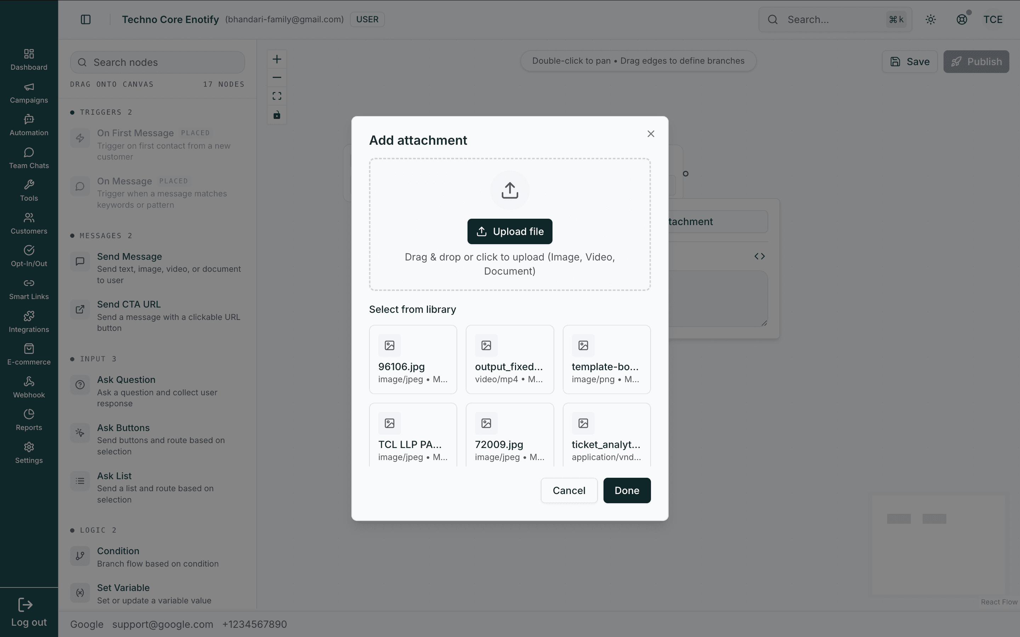Click the Techno Core Enotify title

[x=170, y=19]
